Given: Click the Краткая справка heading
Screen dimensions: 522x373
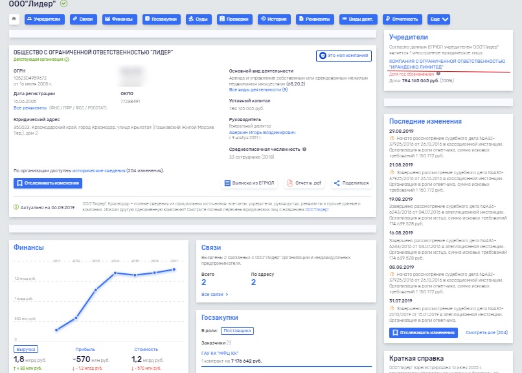Looking at the screenshot, I should coord(416,358).
